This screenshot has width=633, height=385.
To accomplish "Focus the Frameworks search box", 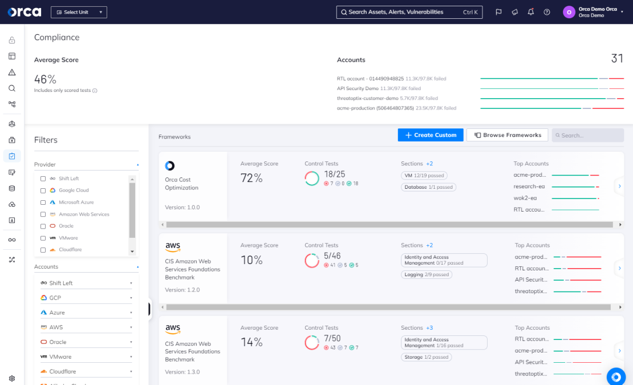I will pyautogui.click(x=588, y=135).
